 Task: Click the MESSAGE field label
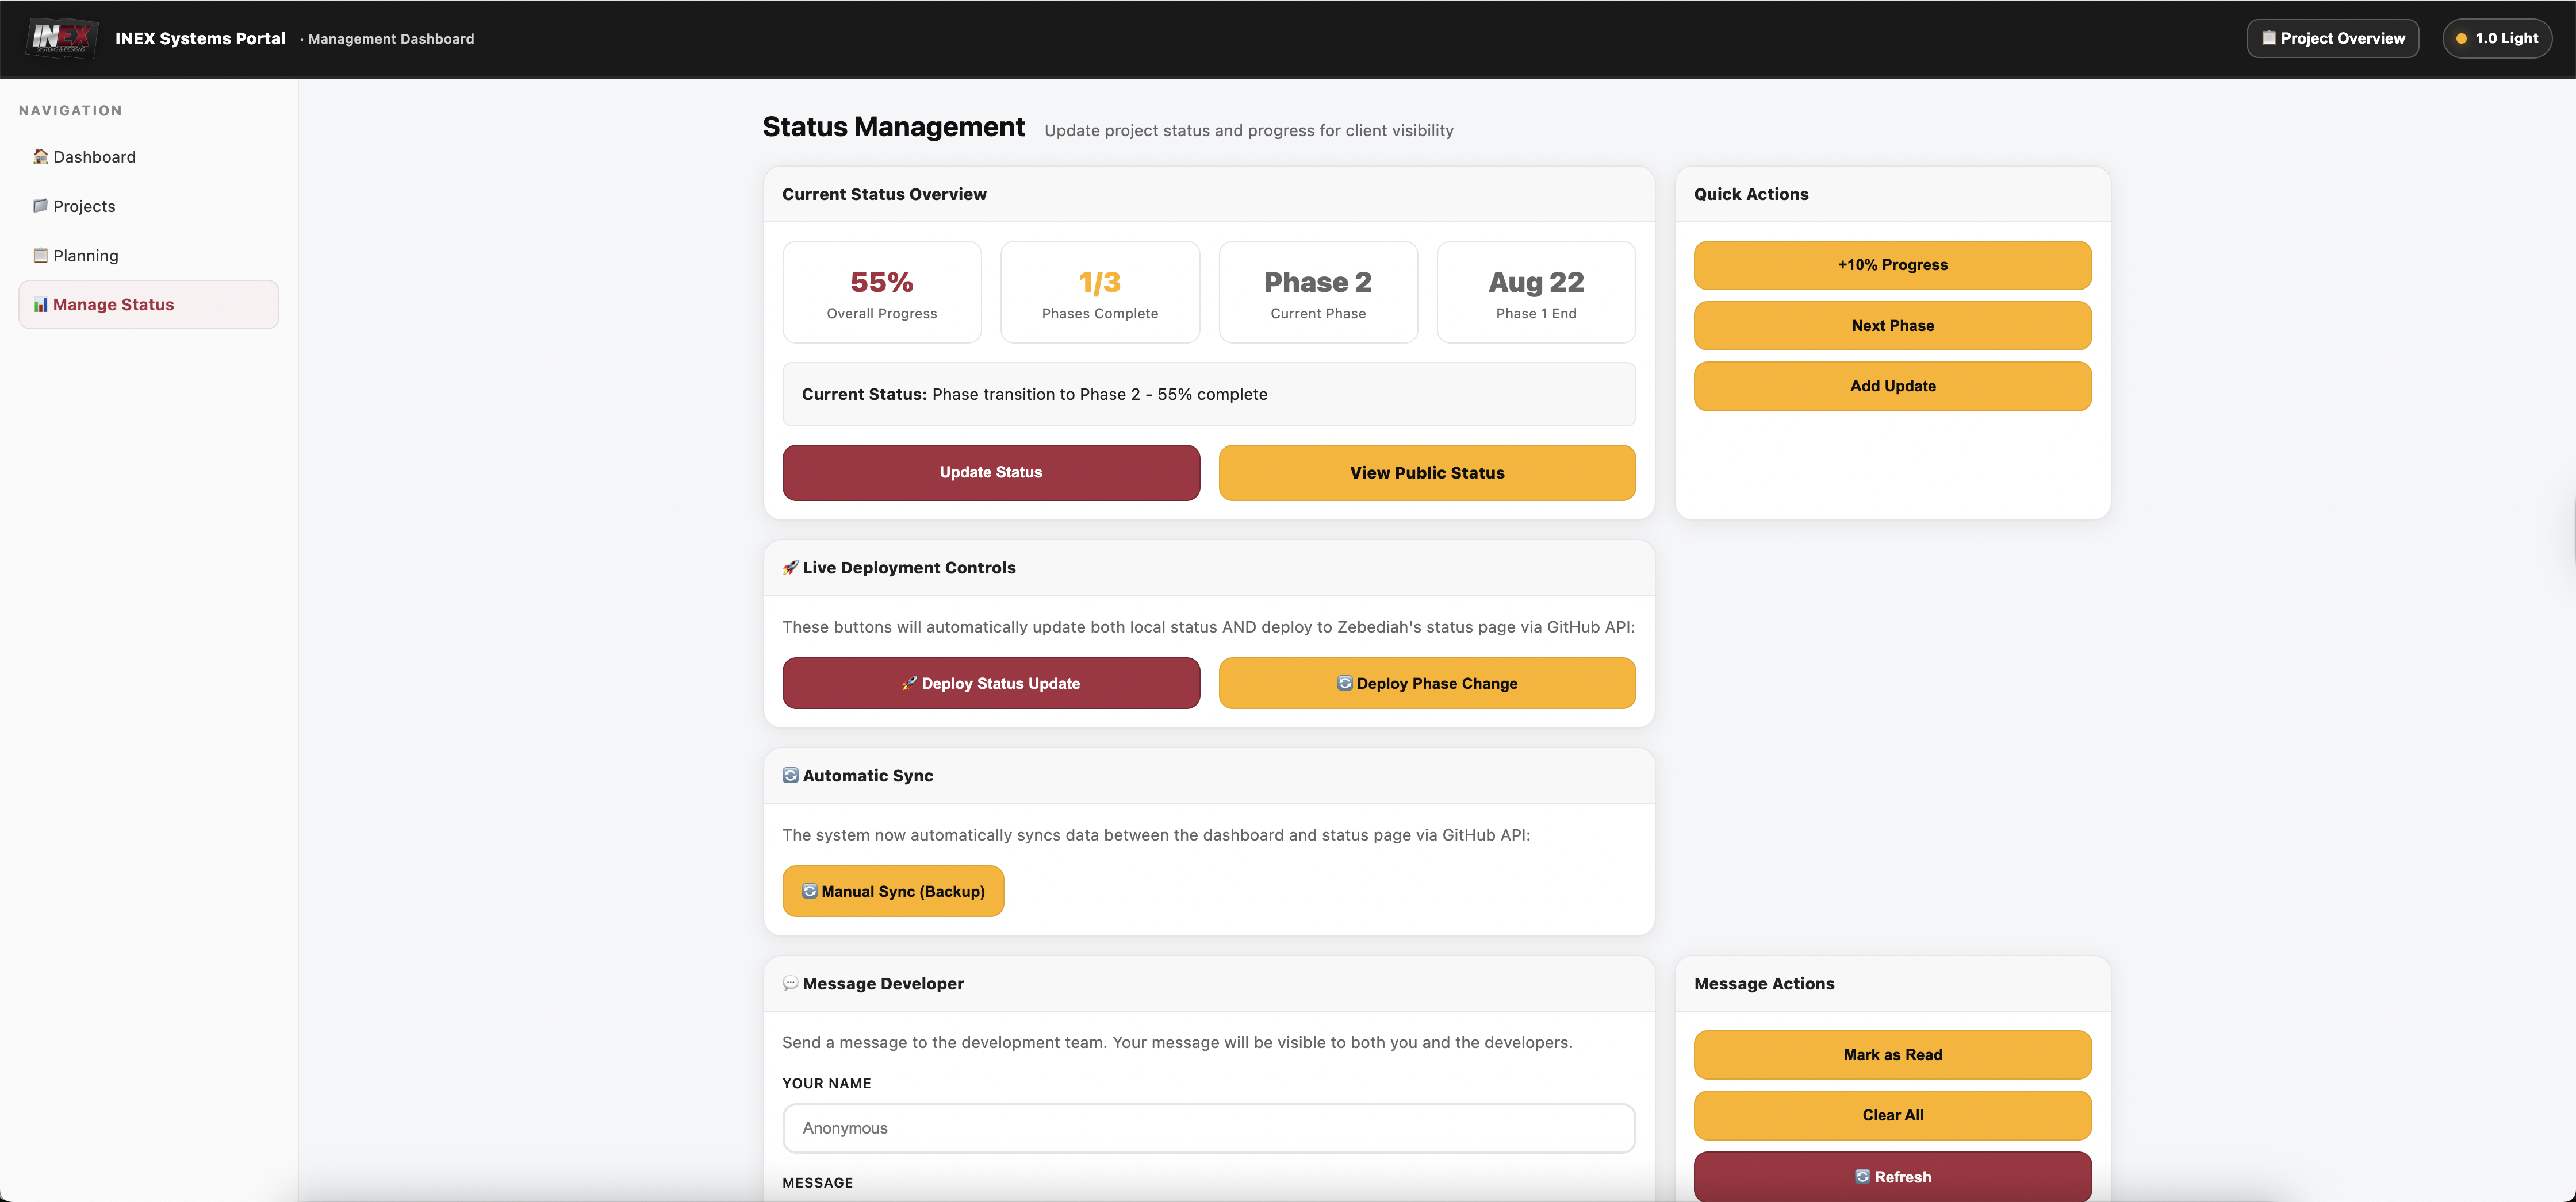pos(817,1182)
